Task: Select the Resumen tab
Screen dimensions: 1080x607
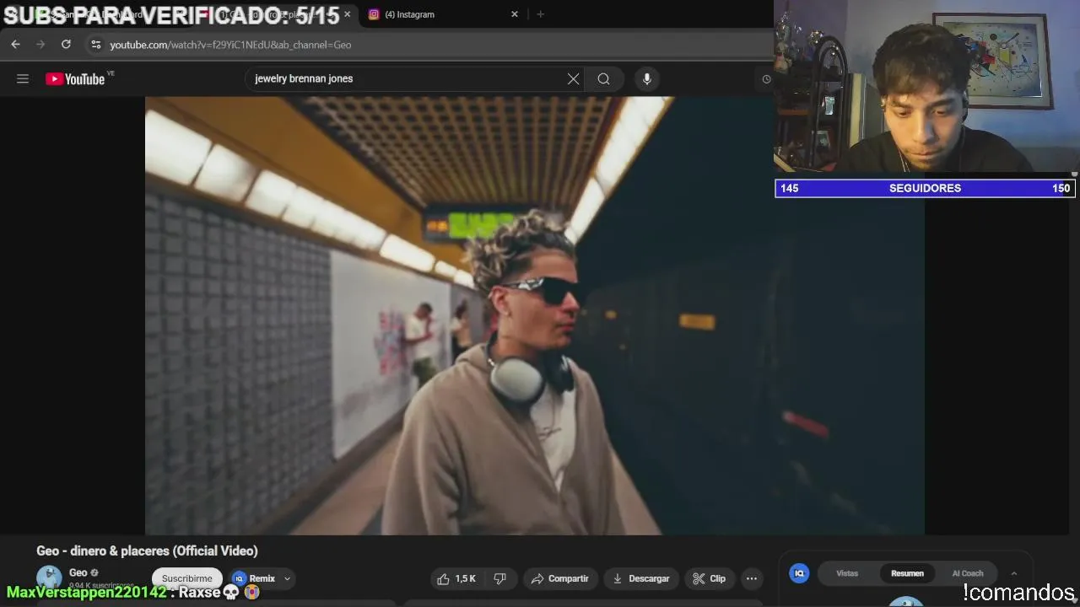Action: click(x=907, y=573)
